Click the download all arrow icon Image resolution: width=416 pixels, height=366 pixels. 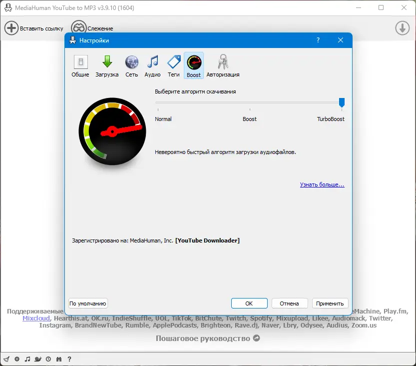pos(403,28)
